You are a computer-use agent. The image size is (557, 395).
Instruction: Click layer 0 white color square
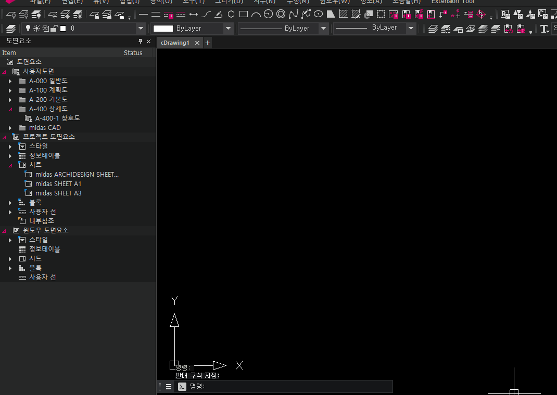click(63, 29)
